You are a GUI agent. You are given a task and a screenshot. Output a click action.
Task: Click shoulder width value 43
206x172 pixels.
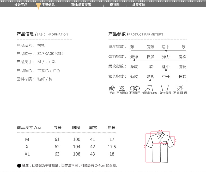[x=93, y=154]
